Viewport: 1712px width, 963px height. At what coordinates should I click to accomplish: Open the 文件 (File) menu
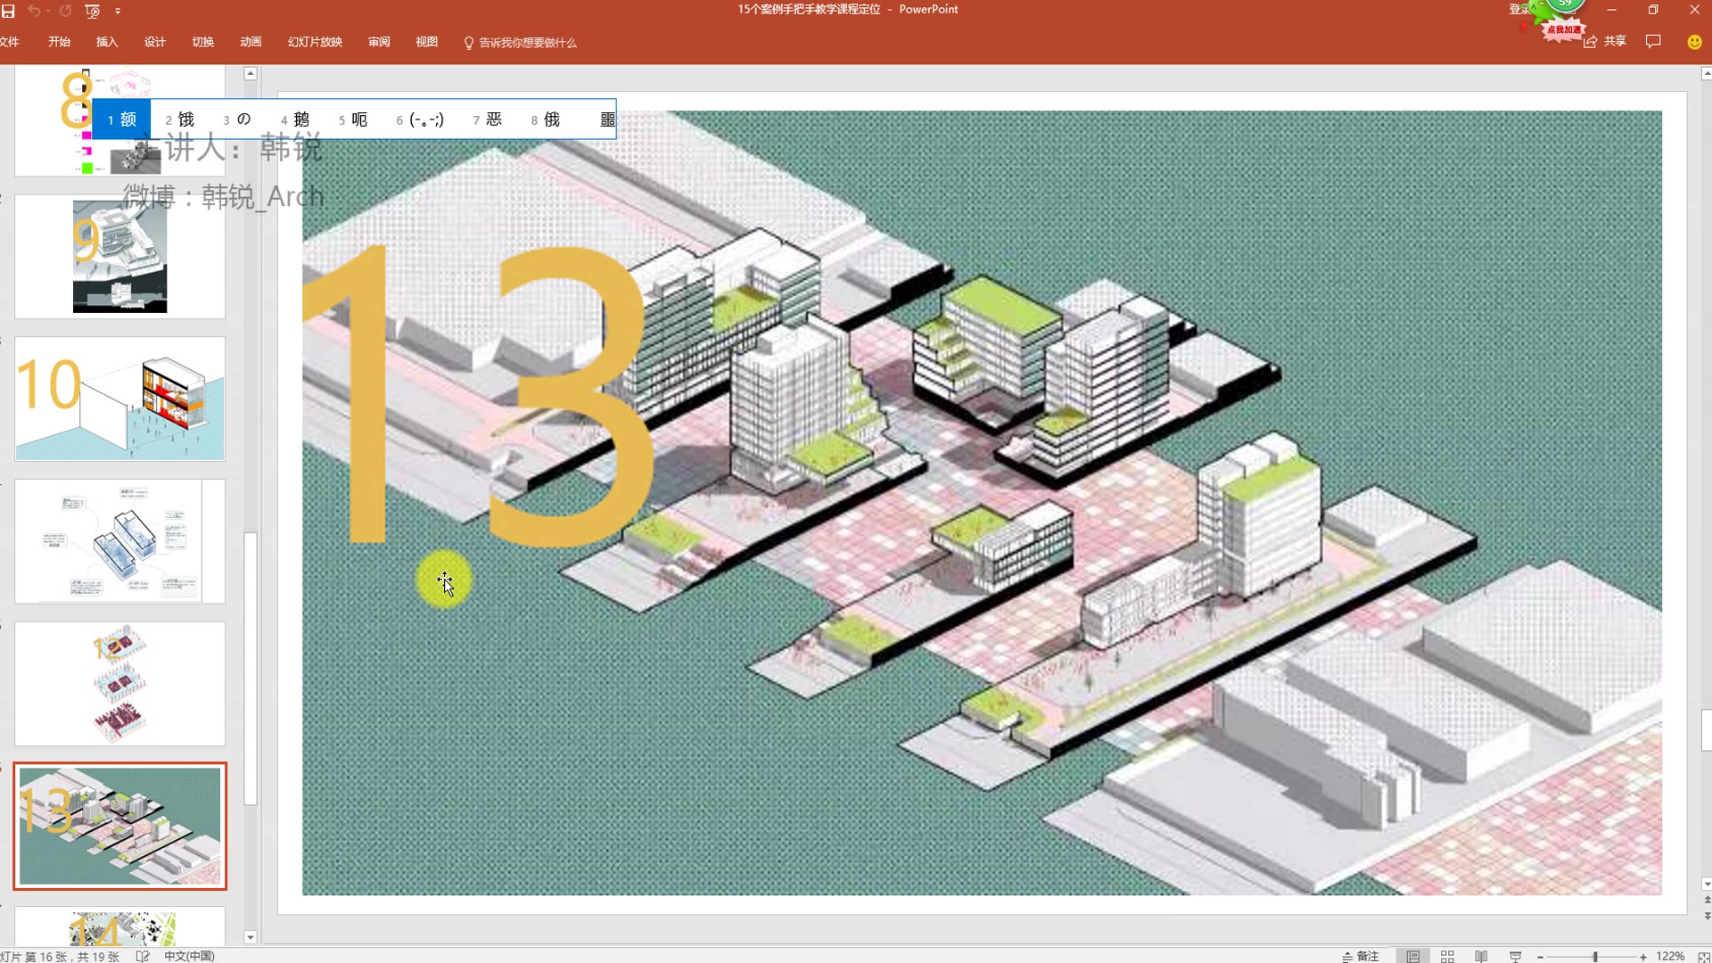coord(10,42)
